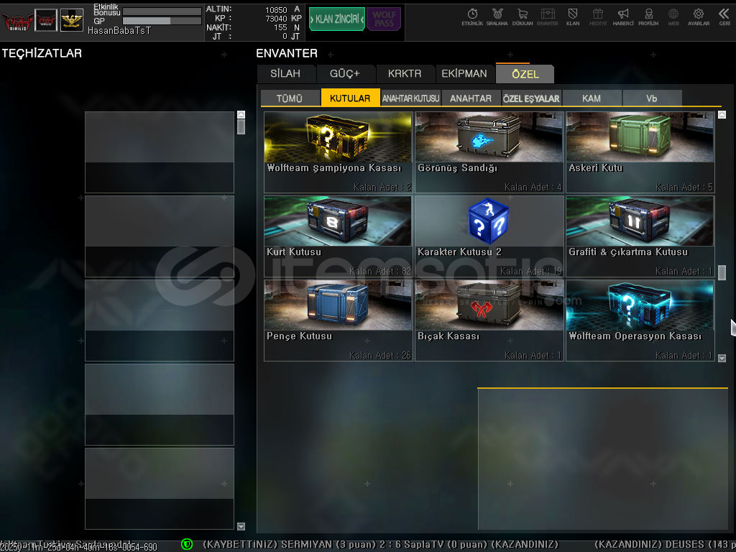Switch to the SİLAH tab
The width and height of the screenshot is (736, 552).
click(285, 74)
